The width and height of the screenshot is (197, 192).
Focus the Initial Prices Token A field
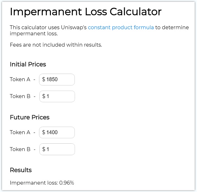[x=59, y=80]
